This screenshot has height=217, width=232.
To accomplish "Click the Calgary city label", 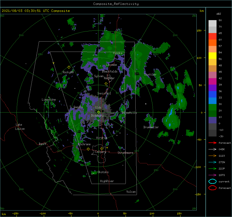I will 101,152.
